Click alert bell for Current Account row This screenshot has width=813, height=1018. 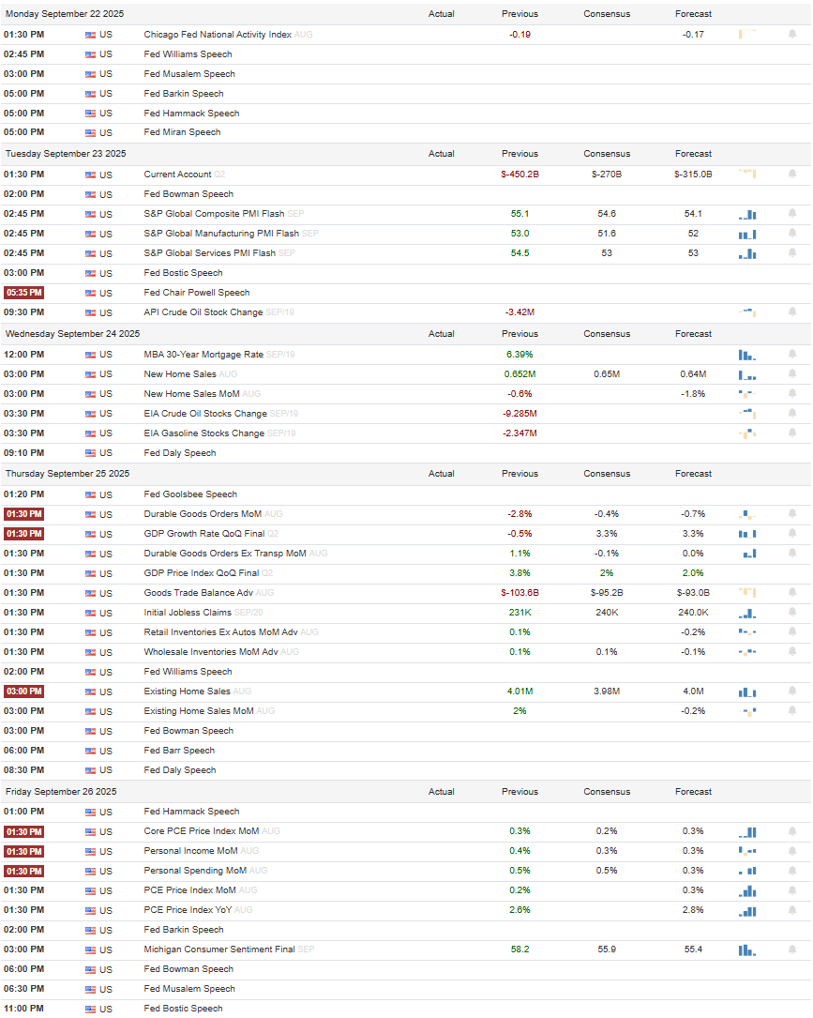click(x=792, y=174)
